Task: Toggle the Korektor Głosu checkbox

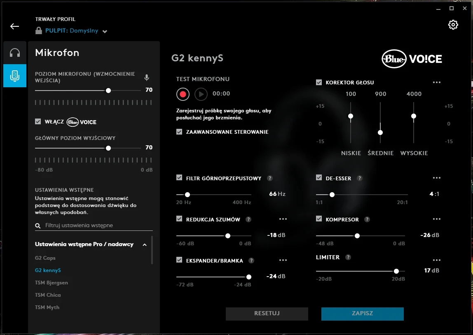Action: (319, 82)
